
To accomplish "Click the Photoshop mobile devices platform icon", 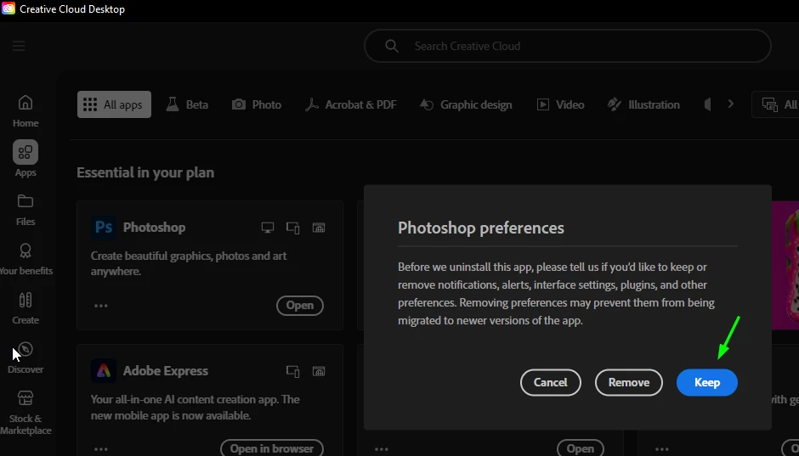I will coord(292,228).
